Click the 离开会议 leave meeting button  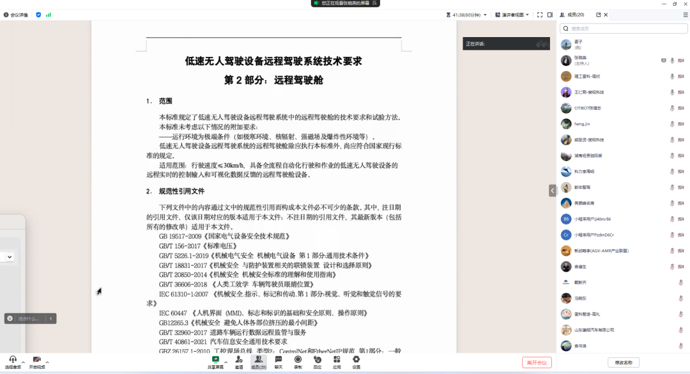click(536, 362)
